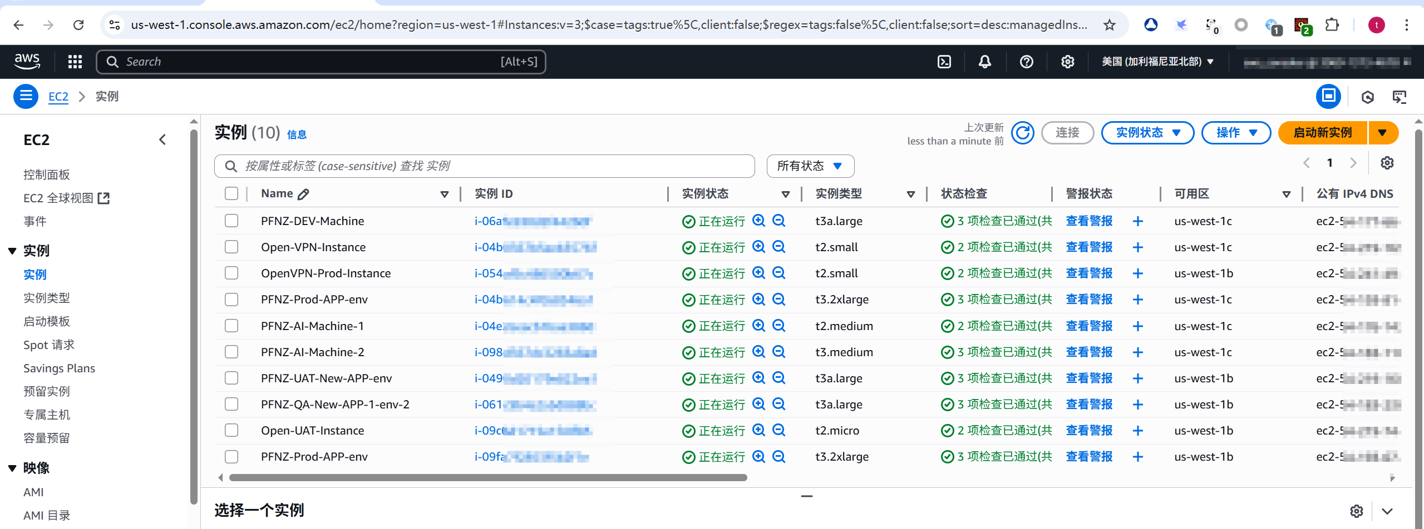Click the split panel resize handle bar
This screenshot has height=529, width=1424.
[806, 496]
